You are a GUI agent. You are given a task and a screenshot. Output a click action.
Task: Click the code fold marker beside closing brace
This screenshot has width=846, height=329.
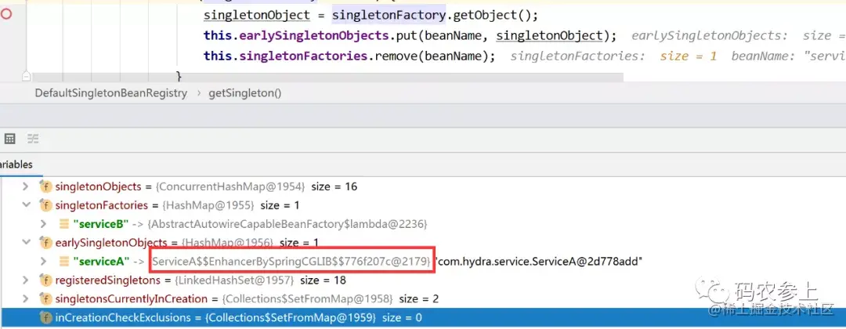[x=25, y=75]
